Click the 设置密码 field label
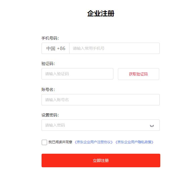 point(50,115)
